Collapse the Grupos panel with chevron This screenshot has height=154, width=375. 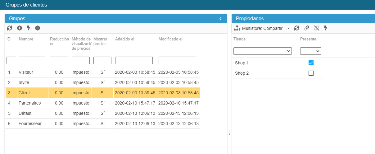pyautogui.click(x=221, y=19)
